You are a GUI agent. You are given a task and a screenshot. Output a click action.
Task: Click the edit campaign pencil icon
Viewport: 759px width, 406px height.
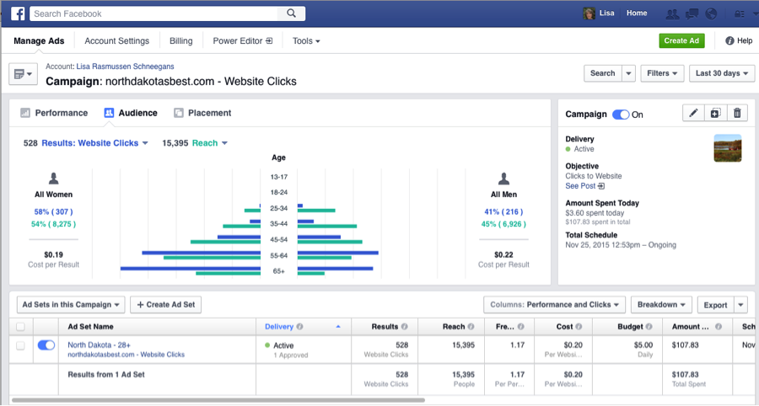[693, 114]
